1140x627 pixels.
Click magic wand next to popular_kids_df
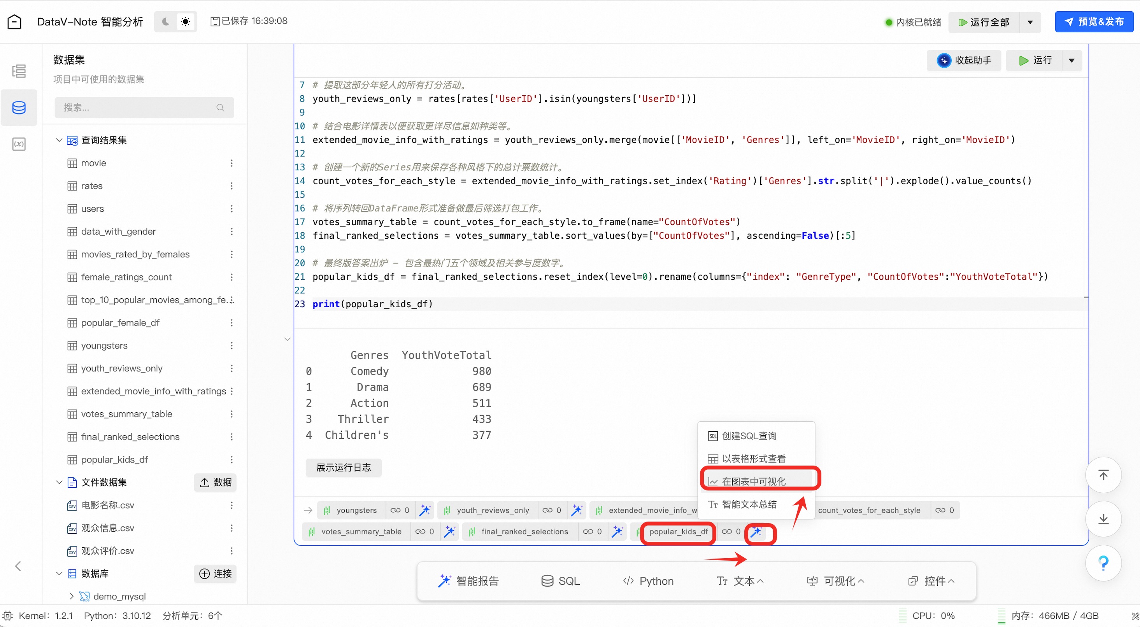pos(756,531)
